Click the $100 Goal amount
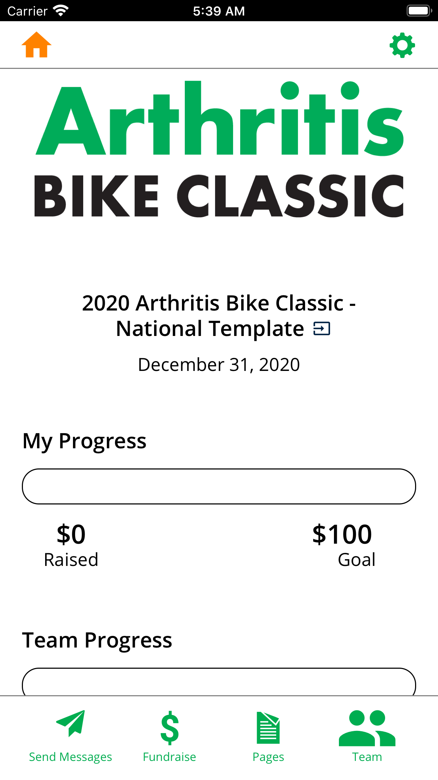 [342, 533]
